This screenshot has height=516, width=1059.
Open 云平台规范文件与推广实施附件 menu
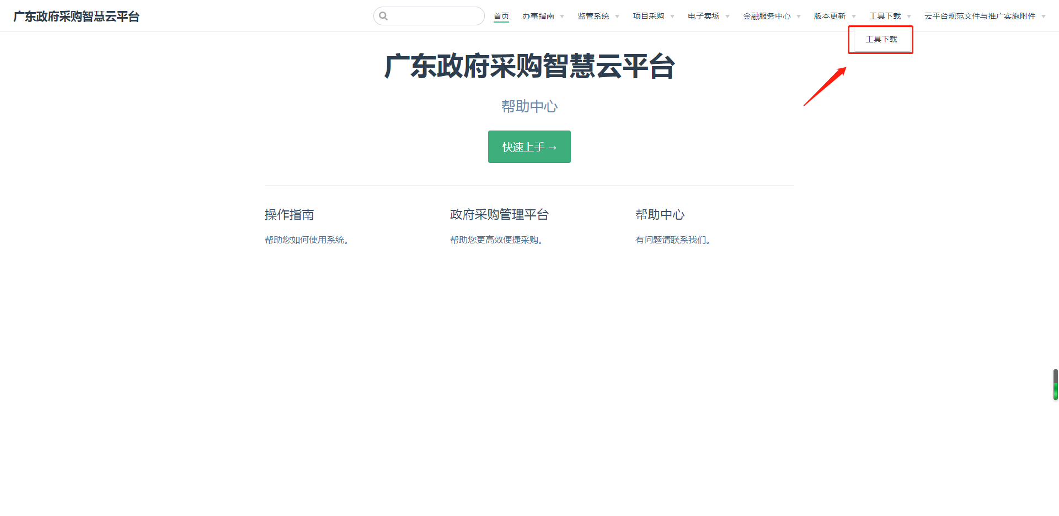click(x=980, y=16)
